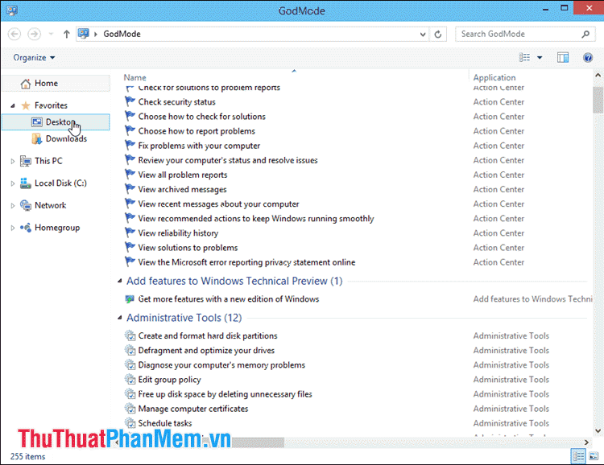Select View recent messages about your computer
This screenshot has height=465, width=604.
click(x=219, y=204)
